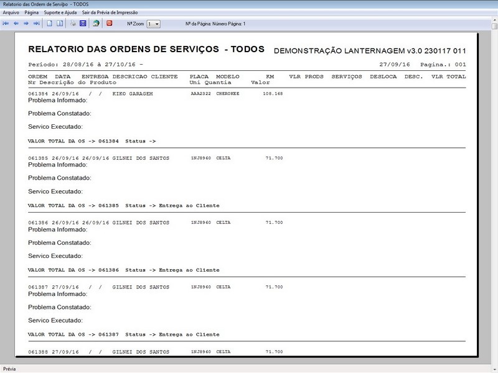Switch to two-page view icon
498x373 pixels.
point(60,24)
